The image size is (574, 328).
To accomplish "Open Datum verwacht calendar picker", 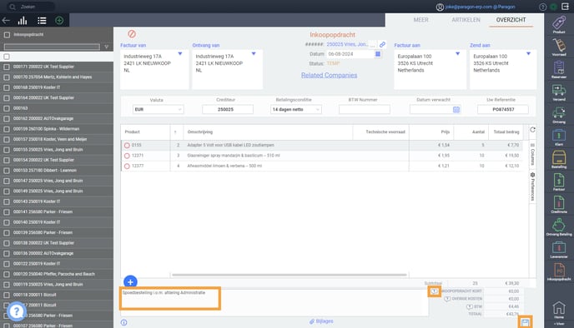I will [x=456, y=109].
